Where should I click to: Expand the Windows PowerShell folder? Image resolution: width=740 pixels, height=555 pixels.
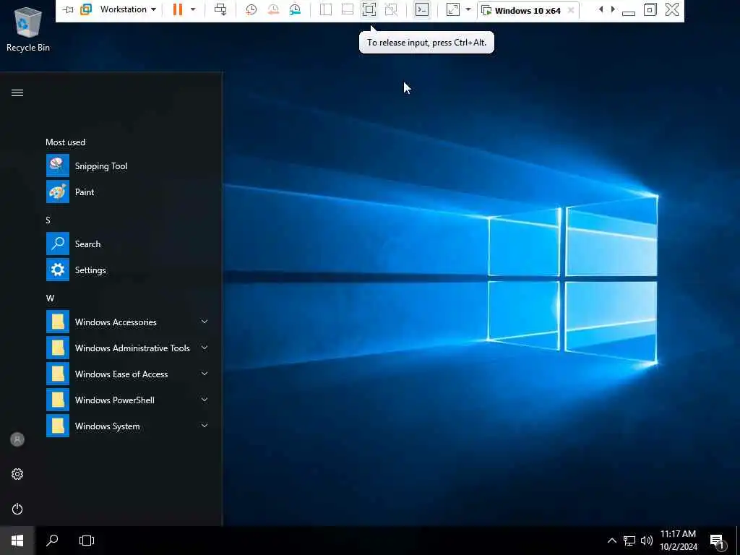point(129,399)
